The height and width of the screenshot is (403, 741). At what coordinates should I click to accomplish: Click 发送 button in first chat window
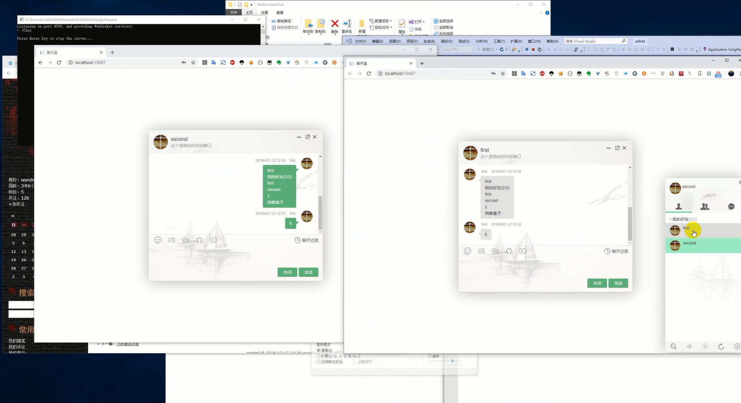(x=618, y=283)
